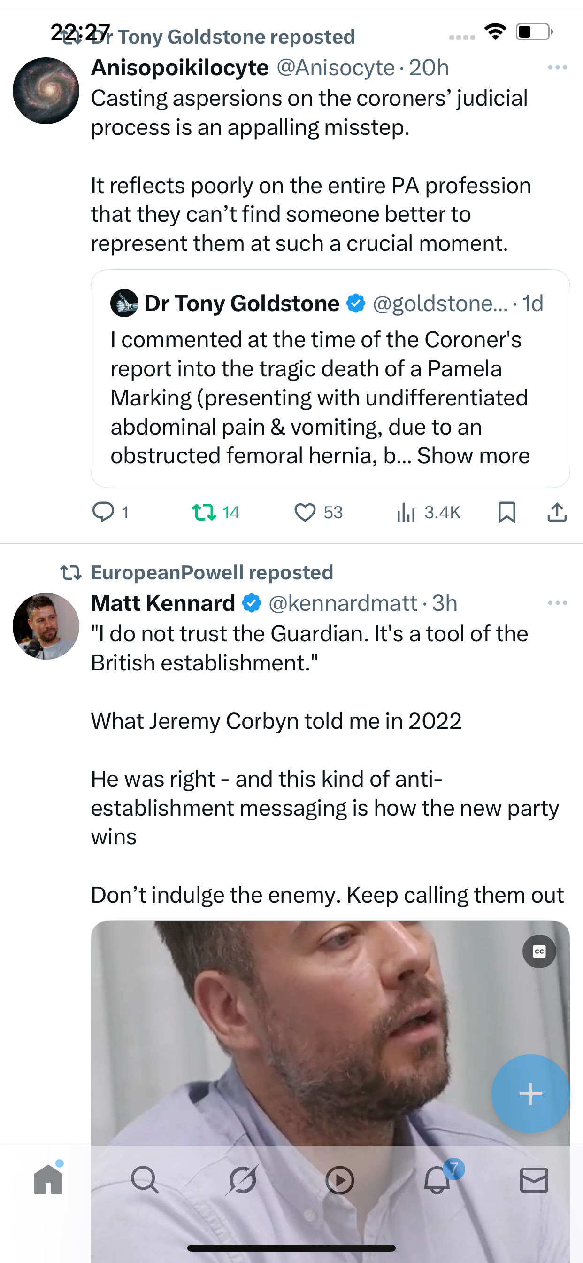Screen dimensions: 583x1263
Task: Toggle closed captions on the video
Action: (x=539, y=951)
